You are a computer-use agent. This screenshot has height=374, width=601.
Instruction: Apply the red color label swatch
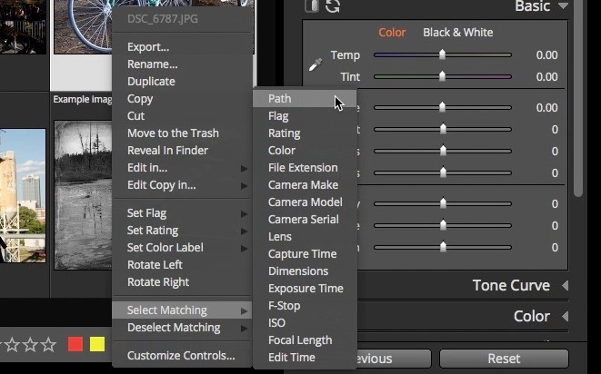(x=75, y=345)
